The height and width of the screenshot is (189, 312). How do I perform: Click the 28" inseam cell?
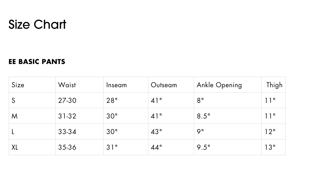tap(112, 101)
